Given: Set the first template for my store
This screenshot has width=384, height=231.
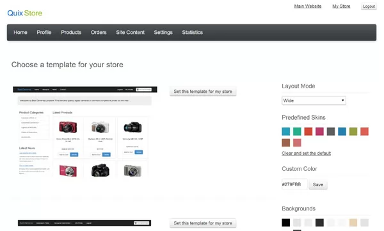Looking at the screenshot, I should click(203, 92).
